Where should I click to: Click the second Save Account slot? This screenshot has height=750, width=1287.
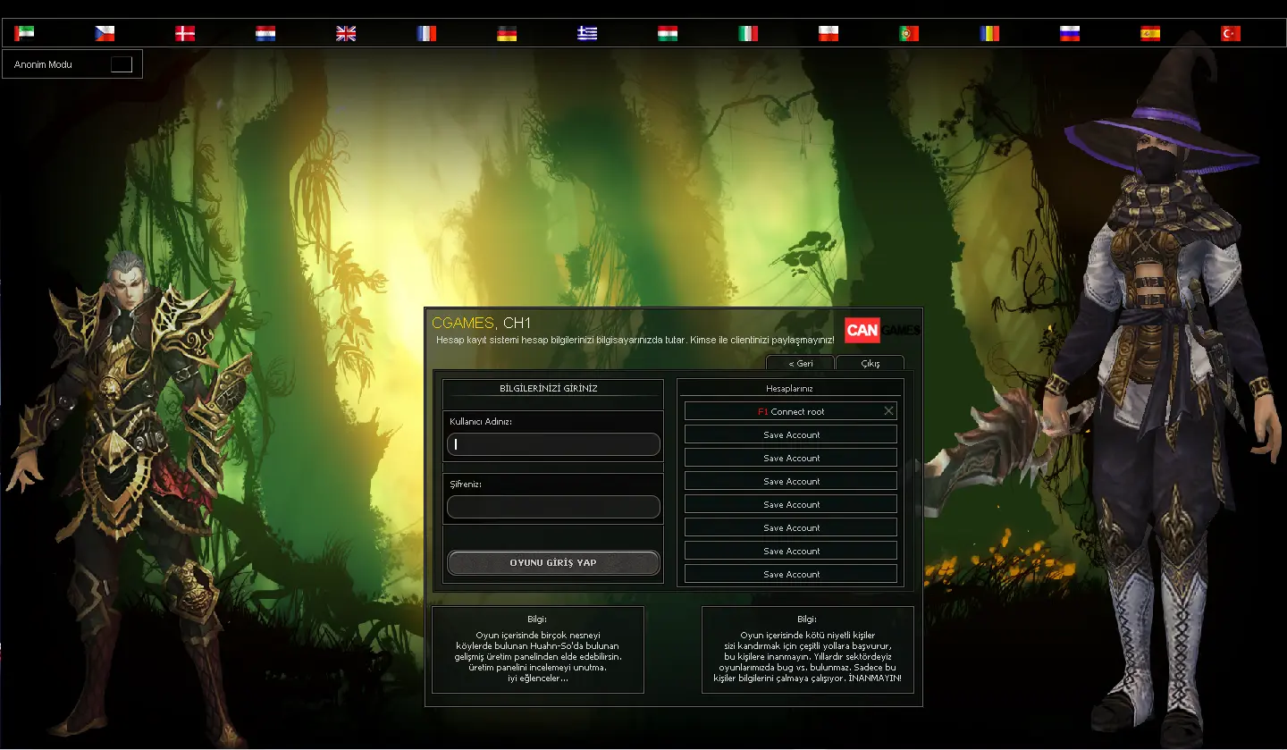click(791, 458)
